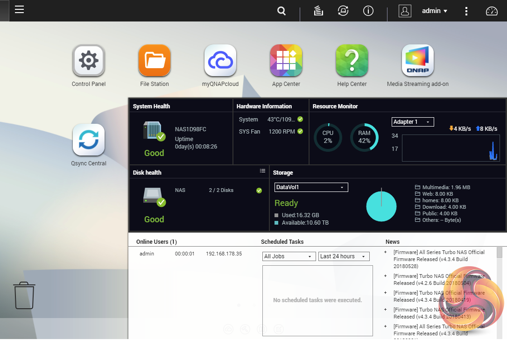Open the All Jobs filter dropdown
507x340 pixels.
(x=289, y=256)
